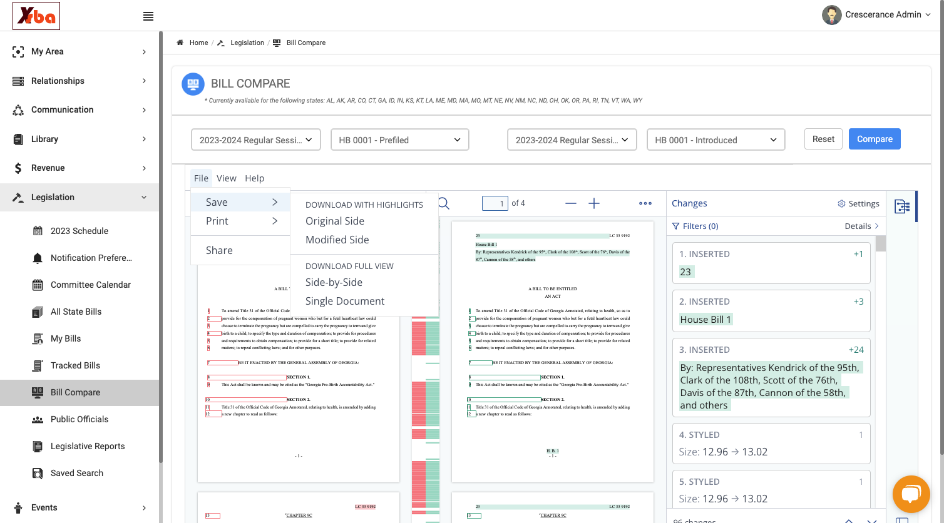Choose Share from the File menu
The width and height of the screenshot is (944, 523).
240,250
